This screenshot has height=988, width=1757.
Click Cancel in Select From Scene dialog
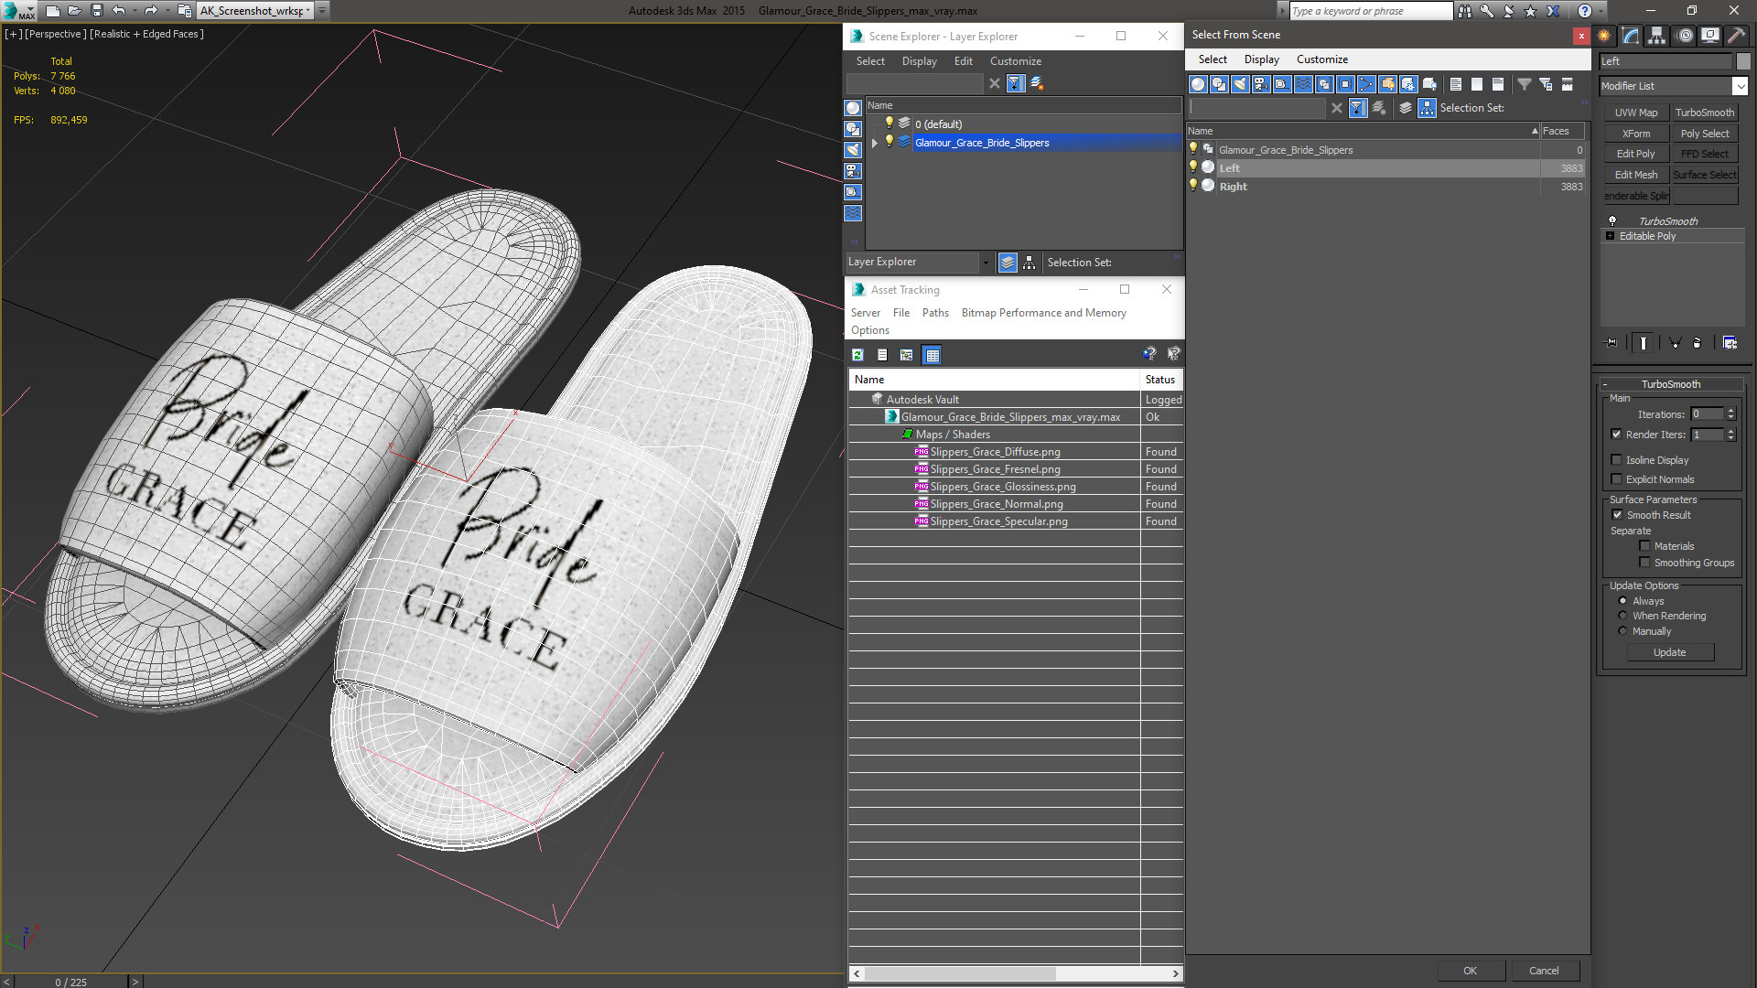pos(1543,971)
